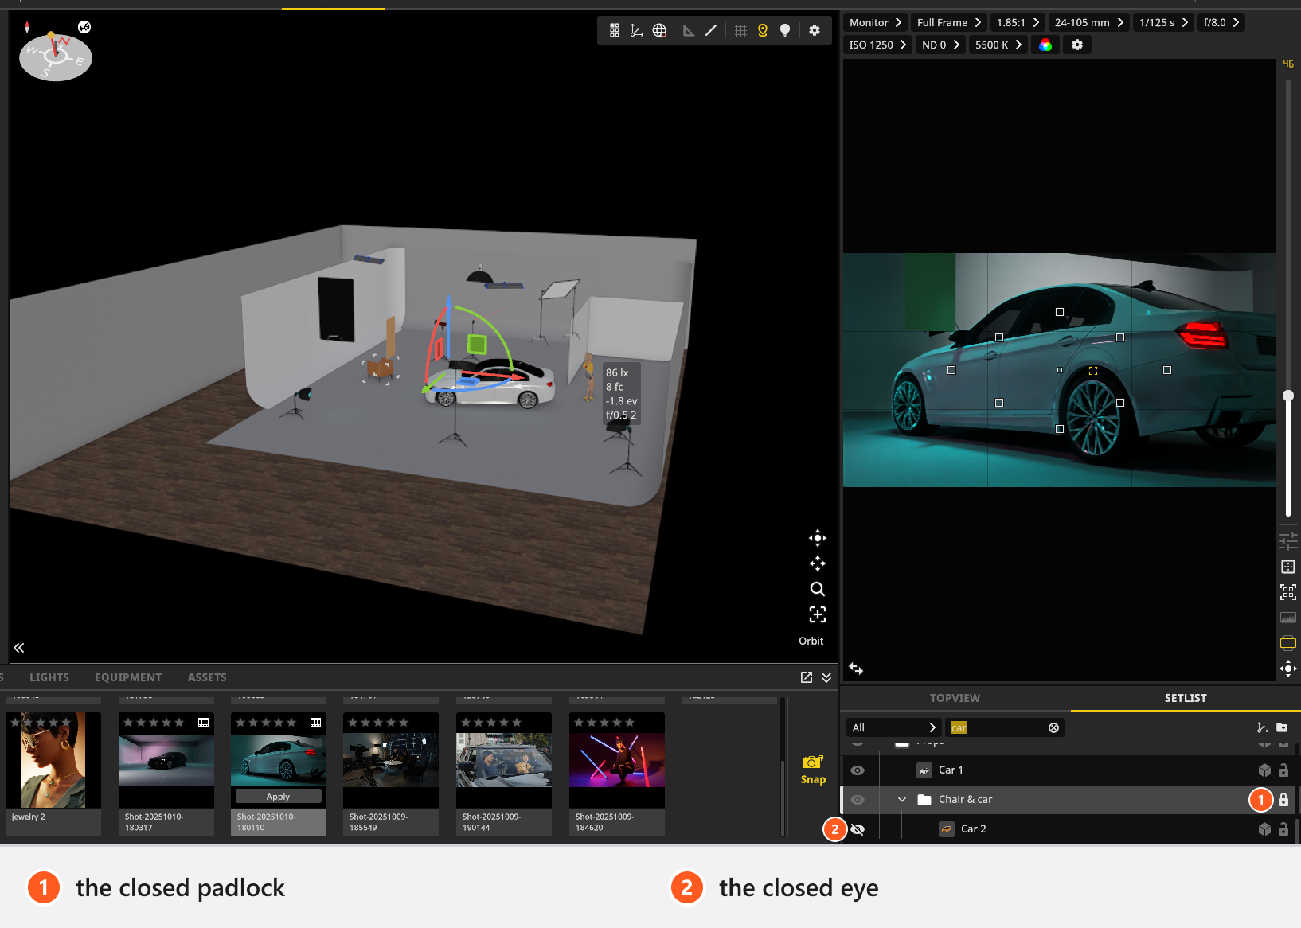Screen dimensions: 1301x928
Task: Open the 1.85:1 aspect ratio dropdown
Action: tap(1018, 22)
